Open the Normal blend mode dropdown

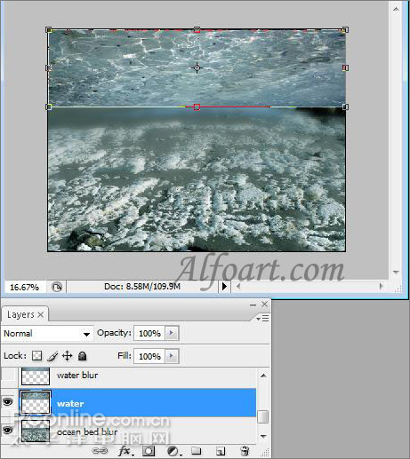47,334
